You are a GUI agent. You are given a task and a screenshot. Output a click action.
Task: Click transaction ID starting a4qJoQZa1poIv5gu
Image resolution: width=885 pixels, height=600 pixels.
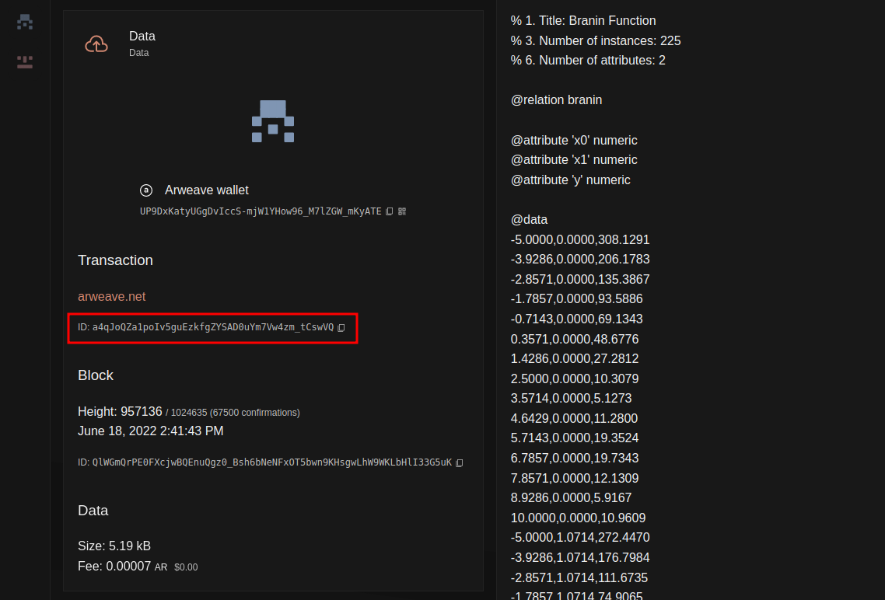pyautogui.click(x=213, y=327)
